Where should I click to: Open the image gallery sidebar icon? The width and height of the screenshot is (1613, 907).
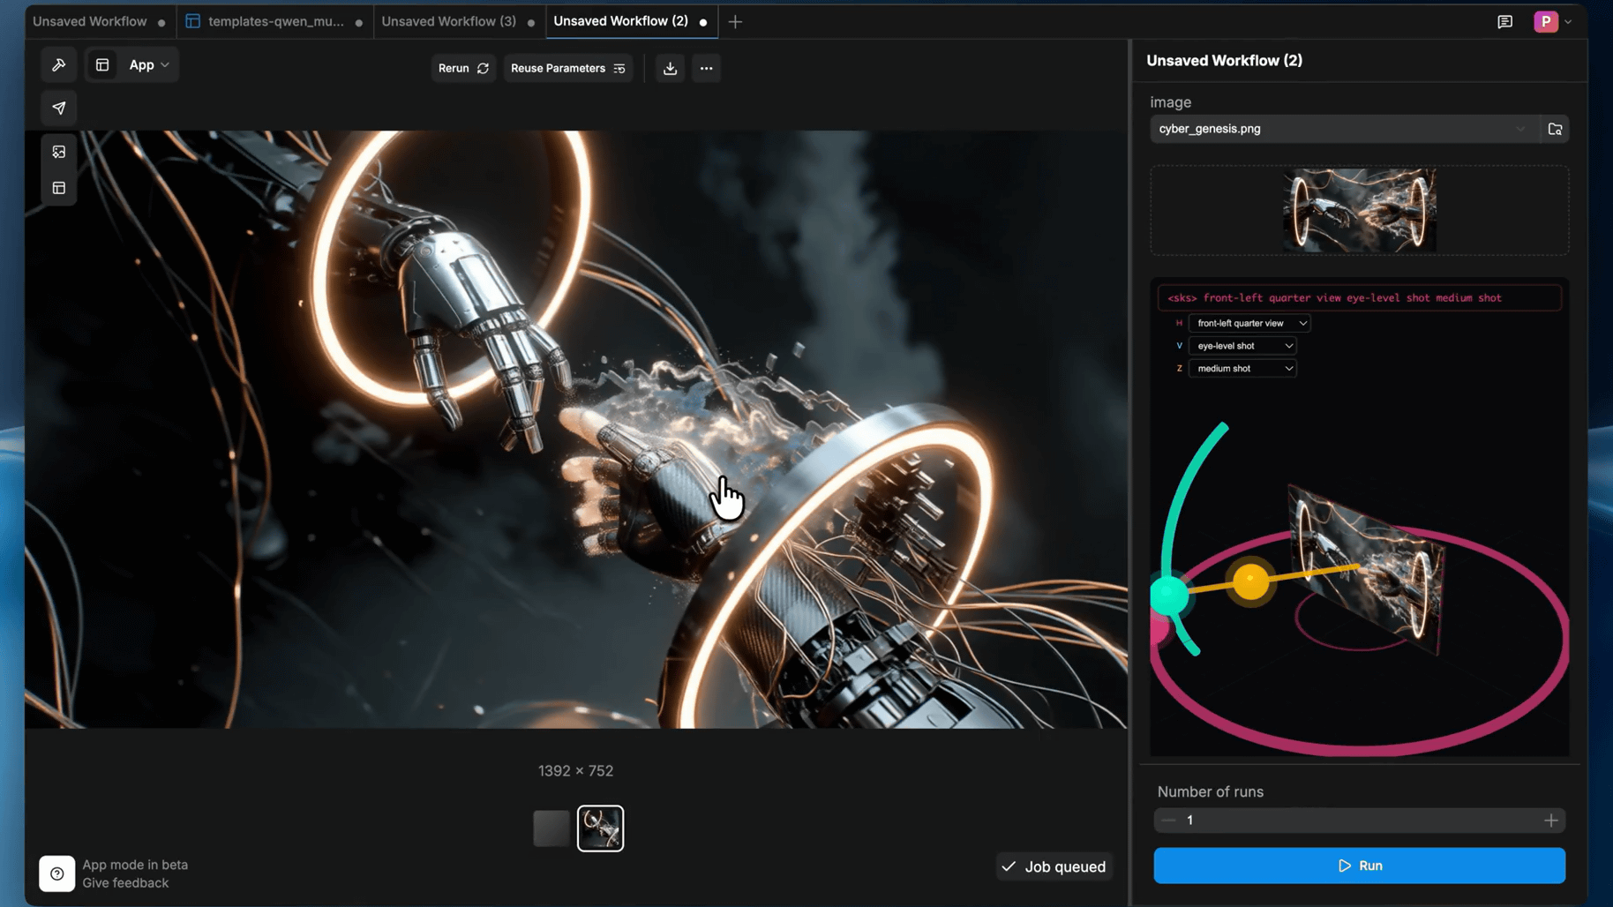59,152
